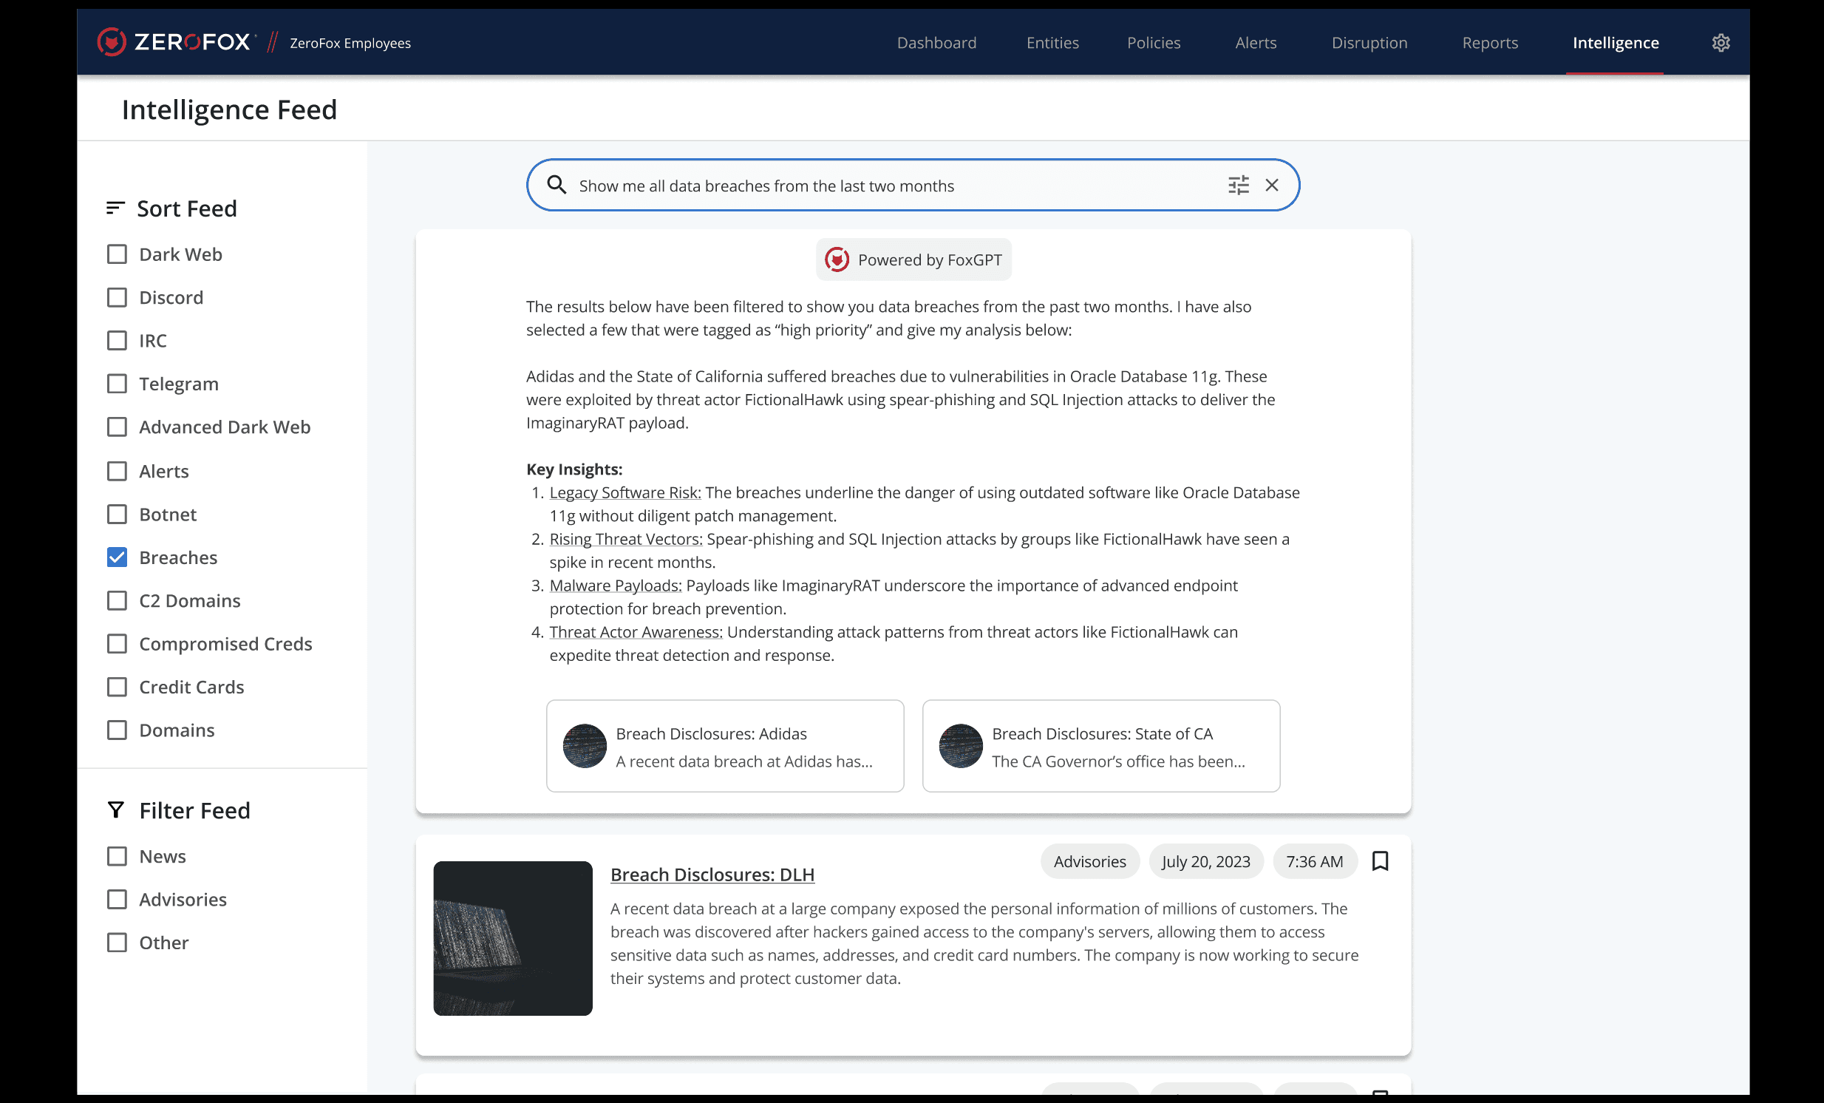Tick the Advisories filter checkbox
The height and width of the screenshot is (1103, 1824).
[x=117, y=900]
